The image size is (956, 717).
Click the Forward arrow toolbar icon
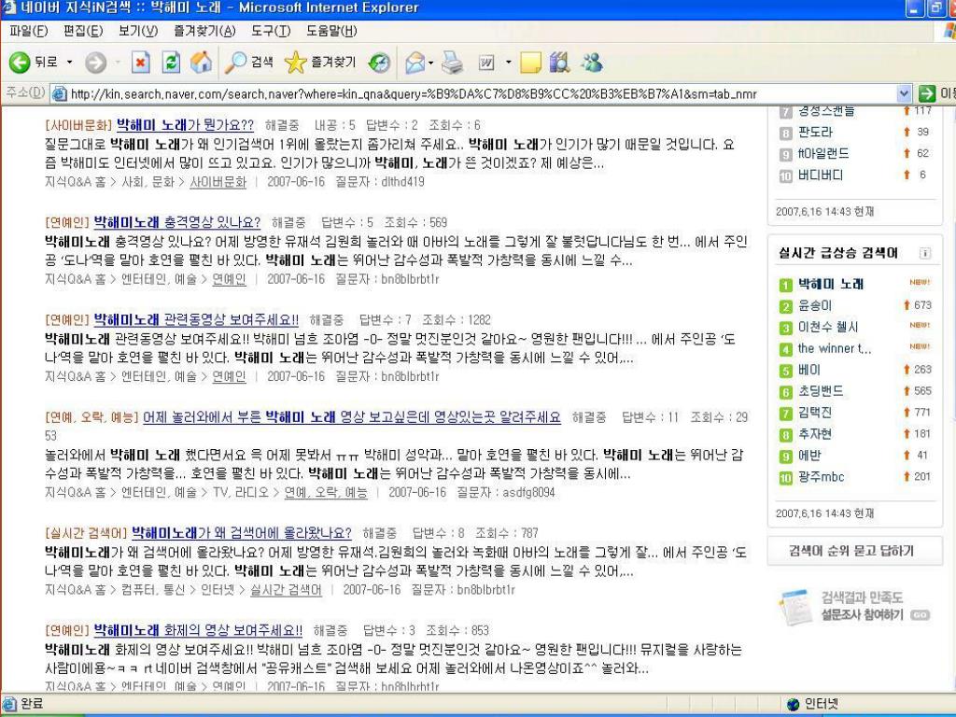click(x=96, y=63)
